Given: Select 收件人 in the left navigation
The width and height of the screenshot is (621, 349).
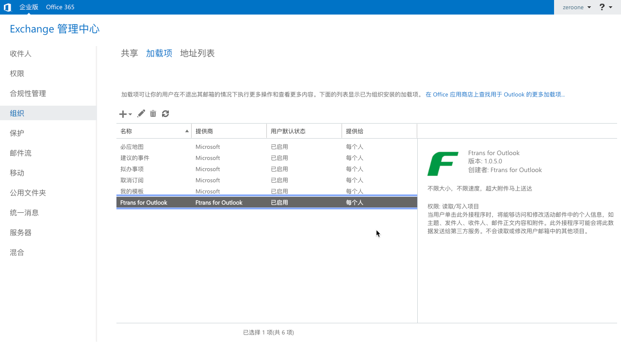Looking at the screenshot, I should (20, 53).
